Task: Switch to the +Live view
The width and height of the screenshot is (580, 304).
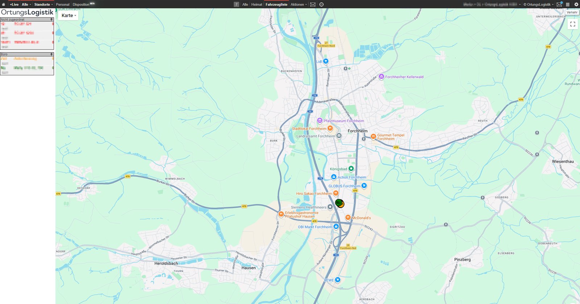Action: click(14, 4)
